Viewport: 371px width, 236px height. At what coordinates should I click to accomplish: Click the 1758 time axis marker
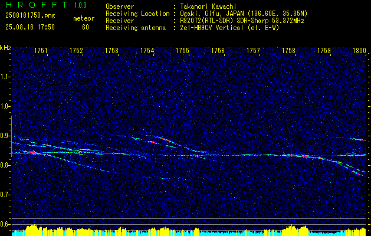point(288,51)
